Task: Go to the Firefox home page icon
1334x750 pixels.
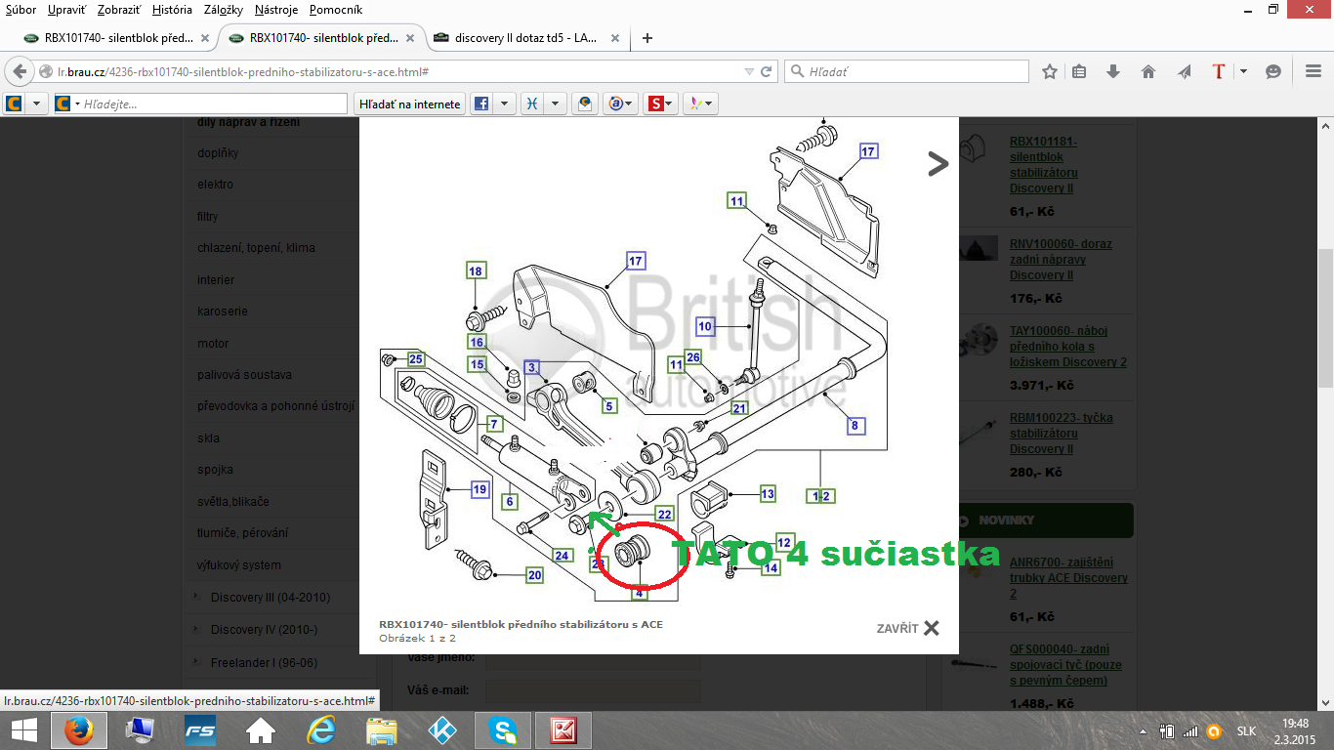Action: pos(1148,72)
